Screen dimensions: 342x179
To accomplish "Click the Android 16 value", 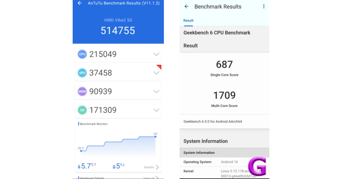I will [229, 162].
